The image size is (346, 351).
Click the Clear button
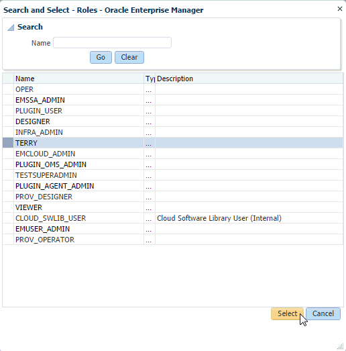pos(129,57)
